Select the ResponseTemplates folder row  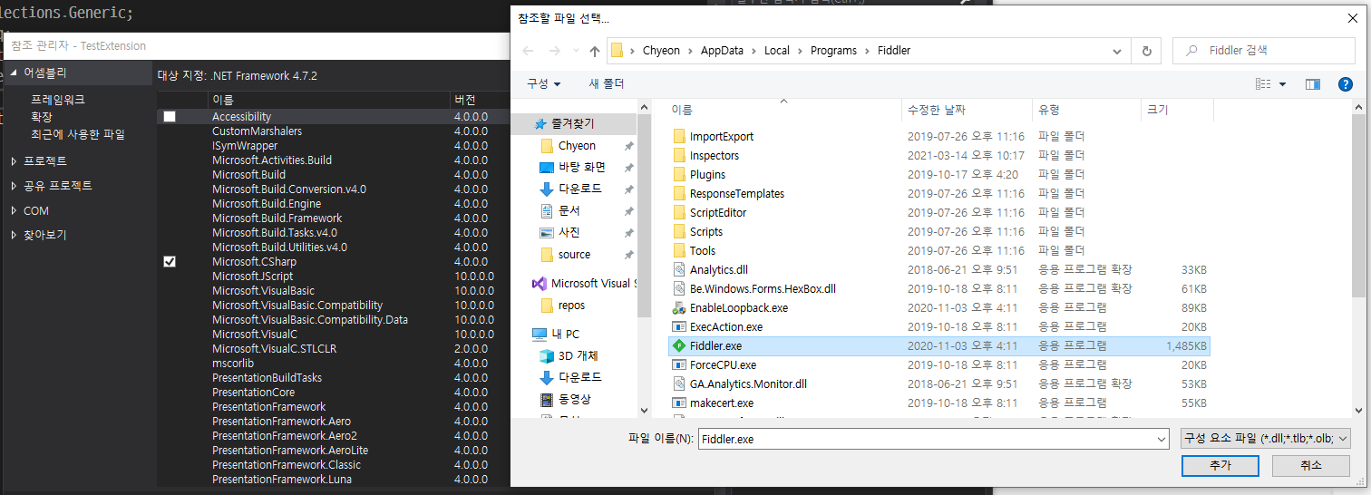pyautogui.click(x=938, y=193)
